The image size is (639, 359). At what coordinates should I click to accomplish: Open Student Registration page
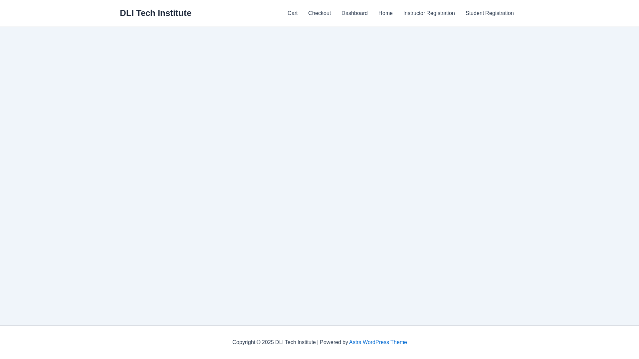click(490, 13)
